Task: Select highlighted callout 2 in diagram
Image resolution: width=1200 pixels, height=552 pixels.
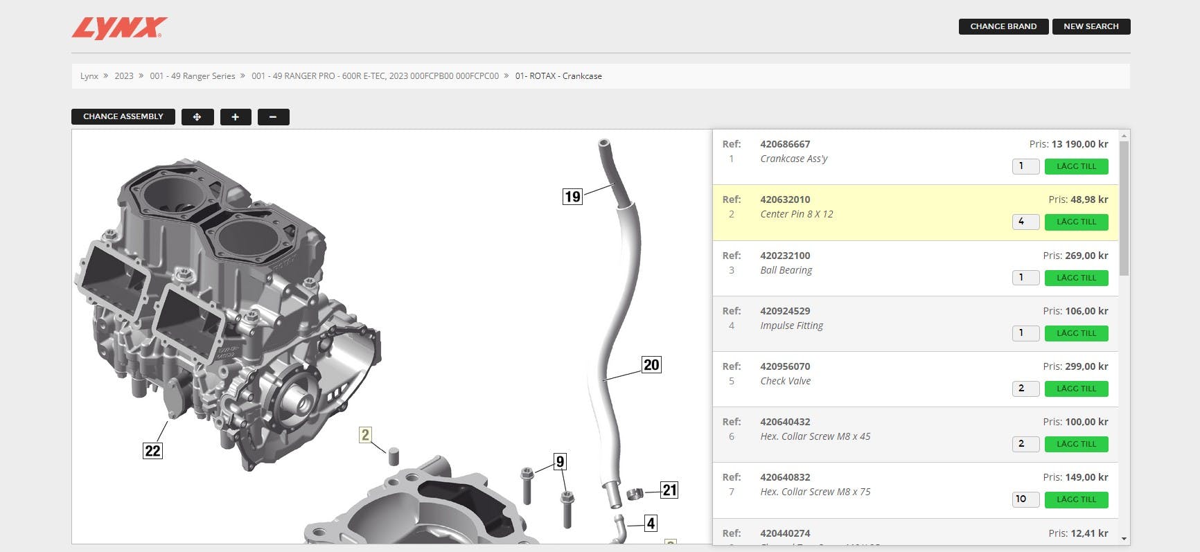Action: (365, 435)
